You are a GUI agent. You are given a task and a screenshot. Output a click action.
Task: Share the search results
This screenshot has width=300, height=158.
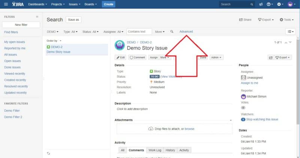[245, 20]
